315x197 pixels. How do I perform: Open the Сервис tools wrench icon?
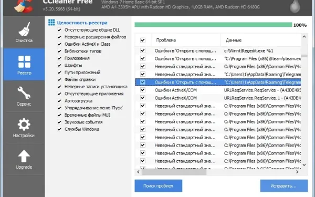click(x=24, y=93)
